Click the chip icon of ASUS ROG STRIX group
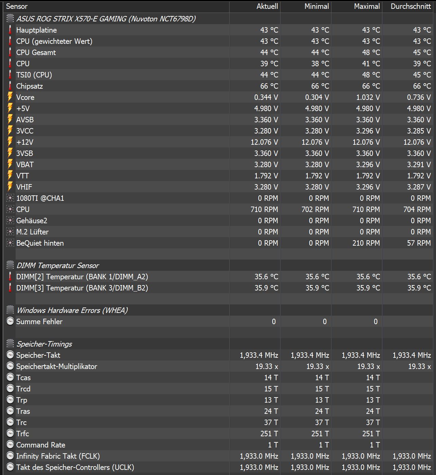This screenshot has width=436, height=475. (x=10, y=19)
